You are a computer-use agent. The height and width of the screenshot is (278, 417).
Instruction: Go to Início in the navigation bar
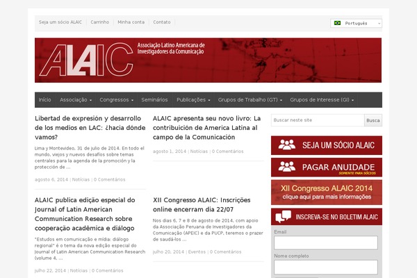tap(44, 100)
